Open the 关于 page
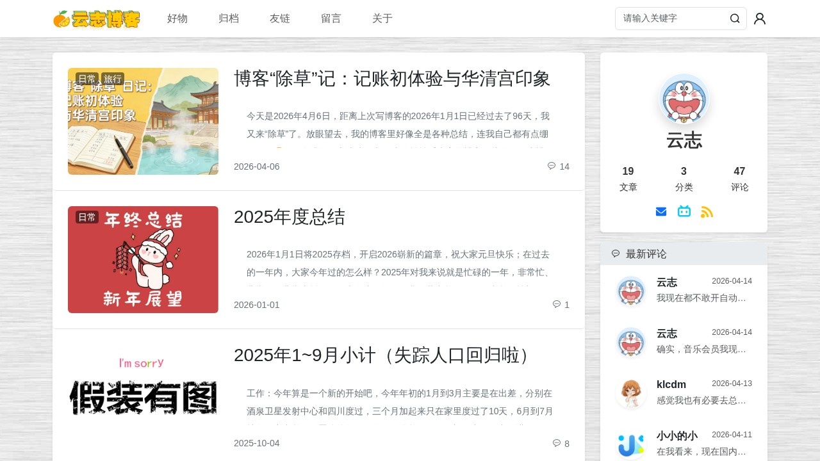Viewport: 820px width, 461px height. [x=382, y=19]
